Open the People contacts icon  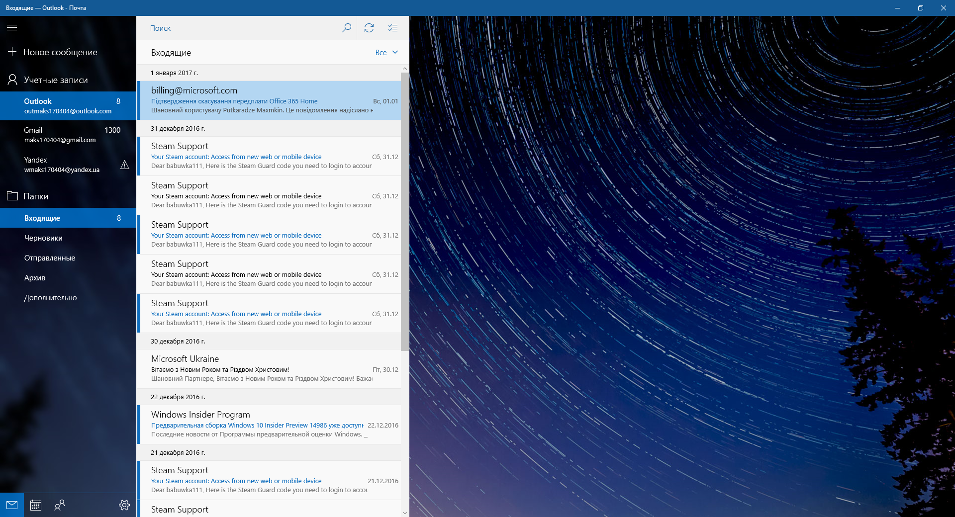(x=60, y=505)
